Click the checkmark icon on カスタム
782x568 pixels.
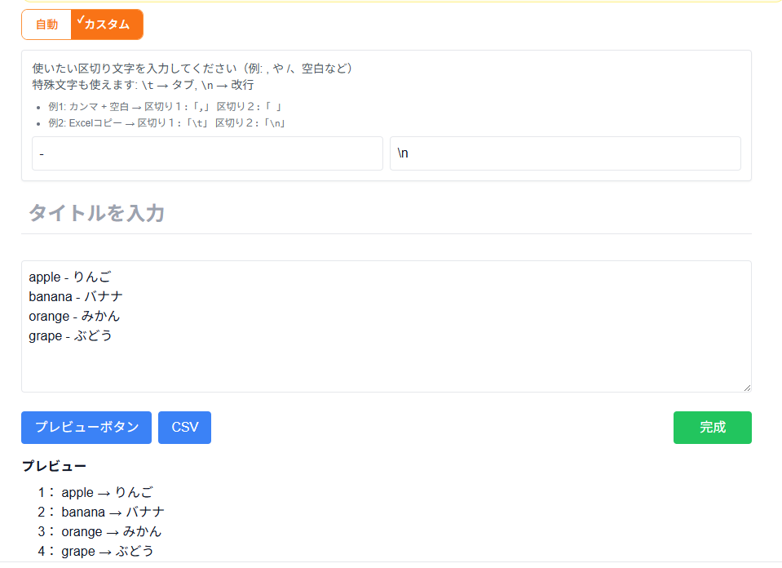click(79, 17)
